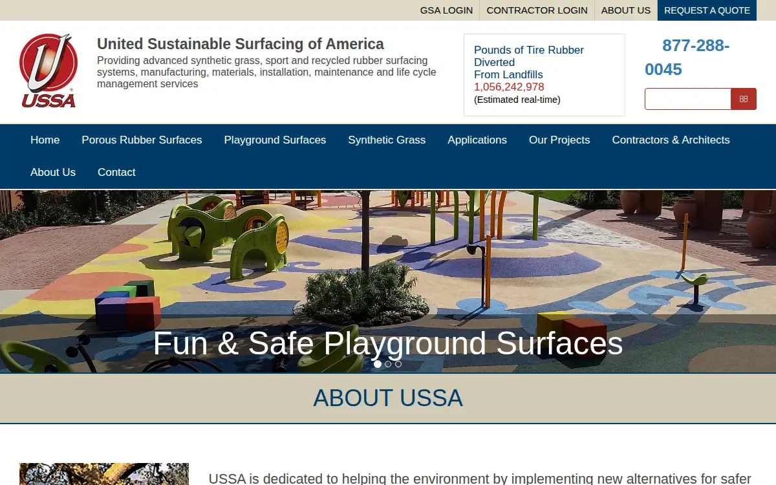The width and height of the screenshot is (776, 485).
Task: Click the search input field
Action: tap(688, 99)
